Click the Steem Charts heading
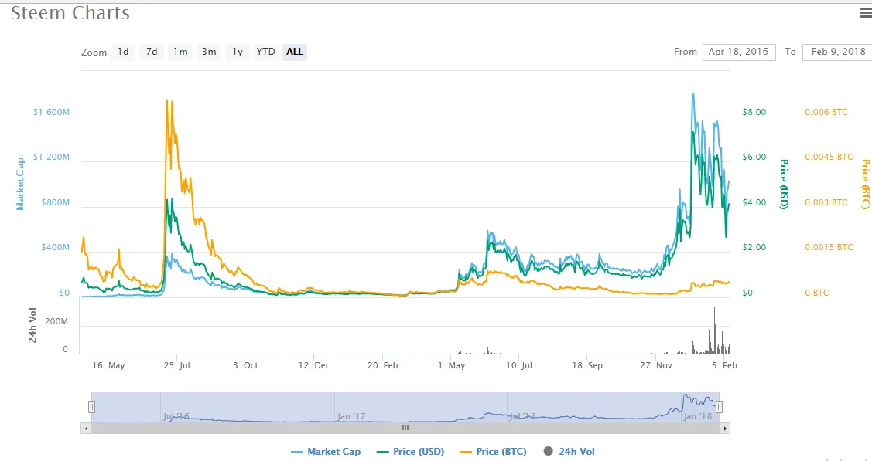 [x=70, y=13]
